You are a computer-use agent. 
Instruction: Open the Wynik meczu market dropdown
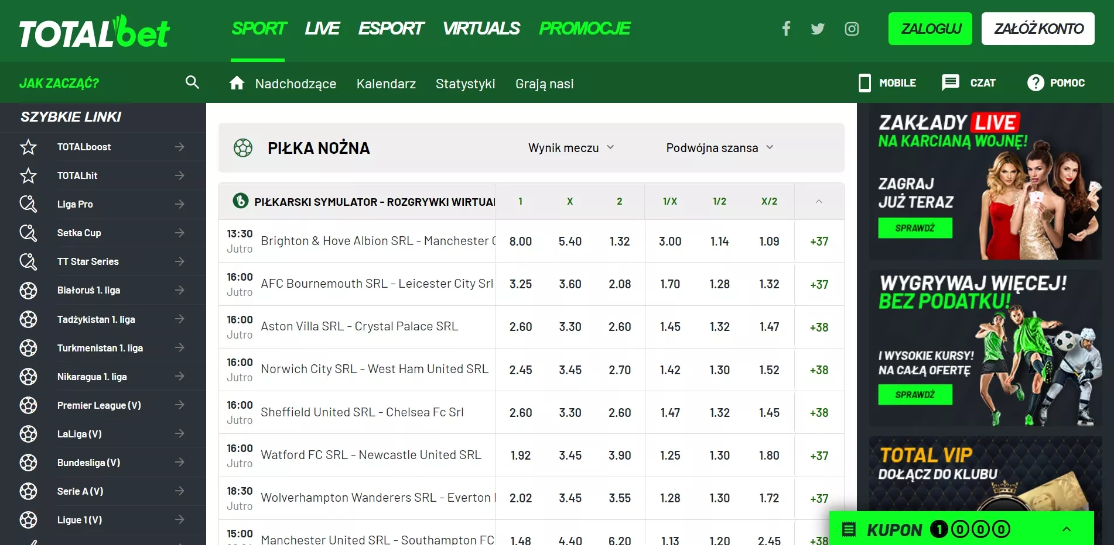(x=571, y=148)
